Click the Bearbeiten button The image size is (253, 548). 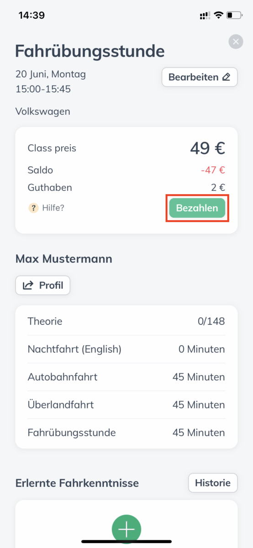click(200, 77)
